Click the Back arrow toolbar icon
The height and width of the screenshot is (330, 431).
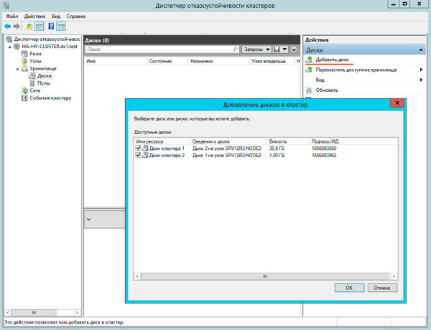tap(7, 26)
